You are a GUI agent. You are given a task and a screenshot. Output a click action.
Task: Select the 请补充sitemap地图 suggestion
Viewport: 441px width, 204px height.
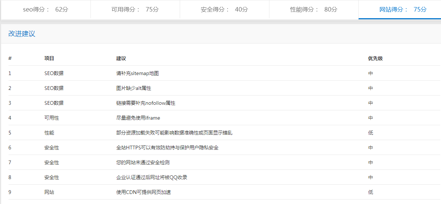[138, 74]
